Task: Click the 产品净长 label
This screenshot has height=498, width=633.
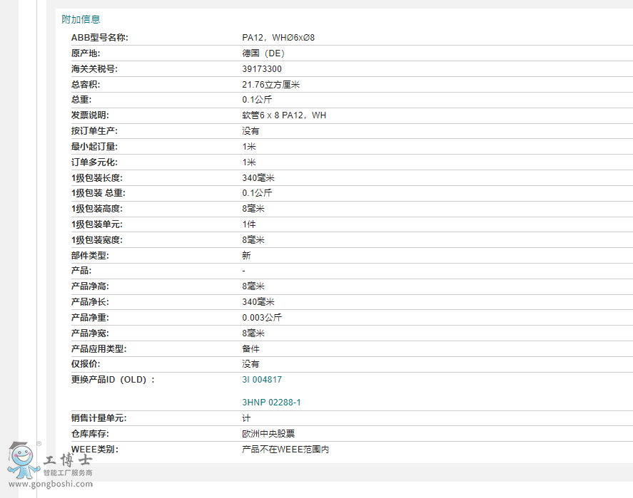Action: tap(90, 302)
